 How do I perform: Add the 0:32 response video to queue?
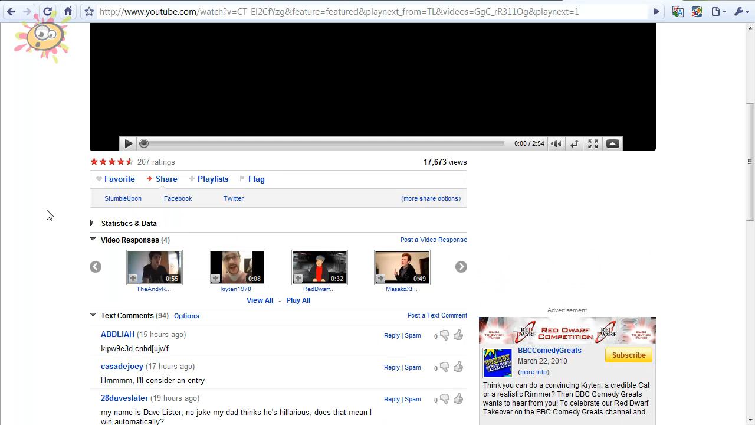click(298, 278)
